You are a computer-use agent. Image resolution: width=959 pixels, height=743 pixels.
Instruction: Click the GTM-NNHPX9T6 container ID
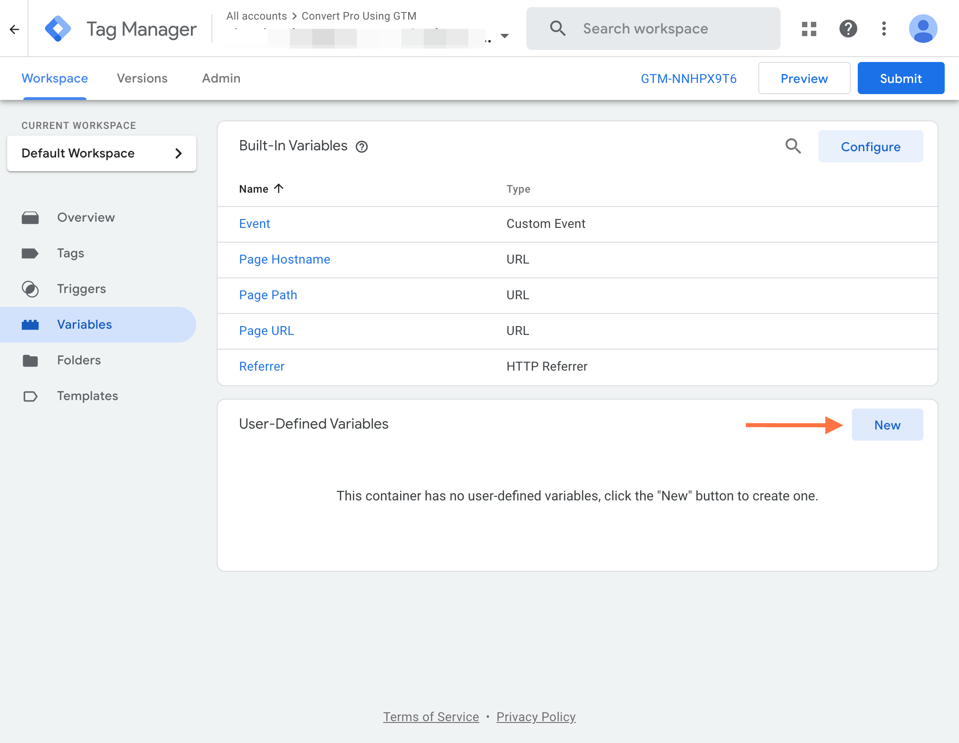688,79
